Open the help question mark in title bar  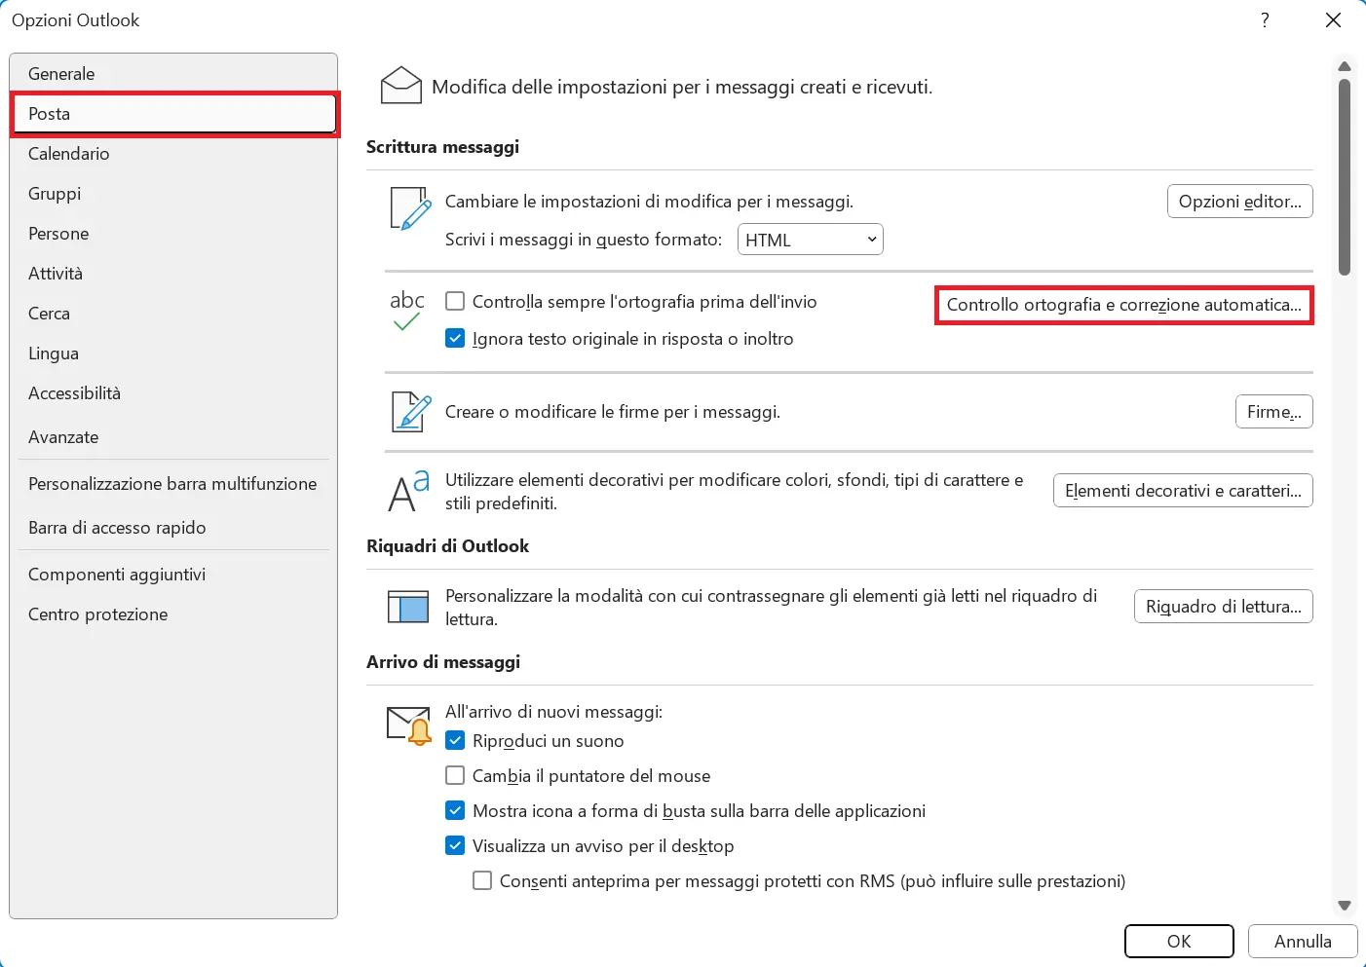tap(1265, 19)
